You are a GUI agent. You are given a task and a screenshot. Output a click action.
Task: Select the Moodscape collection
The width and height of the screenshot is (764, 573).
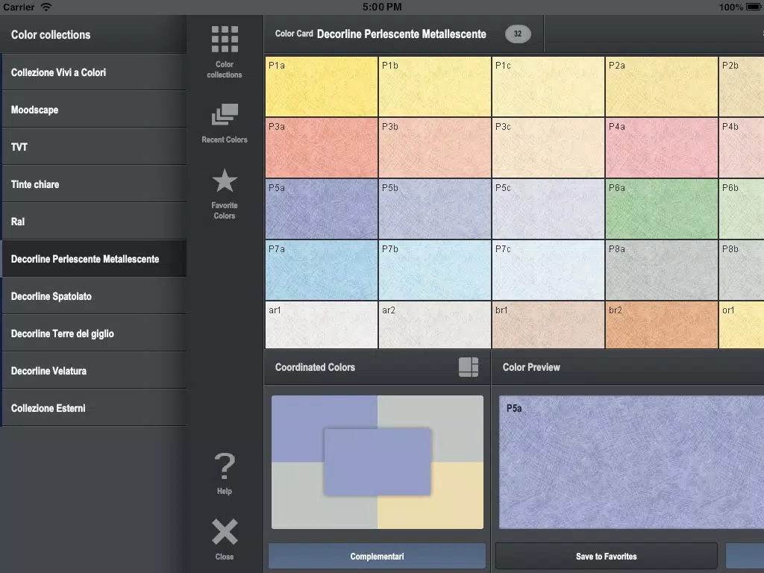[94, 110]
